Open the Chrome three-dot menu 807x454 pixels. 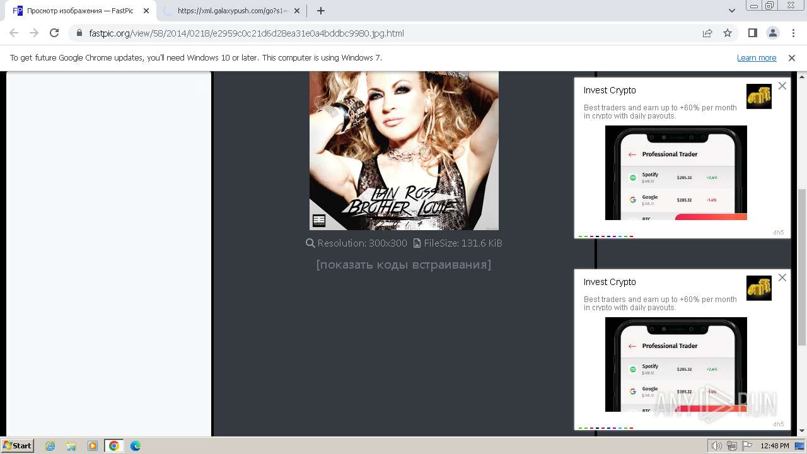(793, 33)
